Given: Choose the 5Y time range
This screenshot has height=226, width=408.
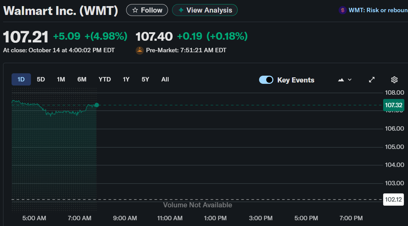Looking at the screenshot, I should (x=145, y=79).
